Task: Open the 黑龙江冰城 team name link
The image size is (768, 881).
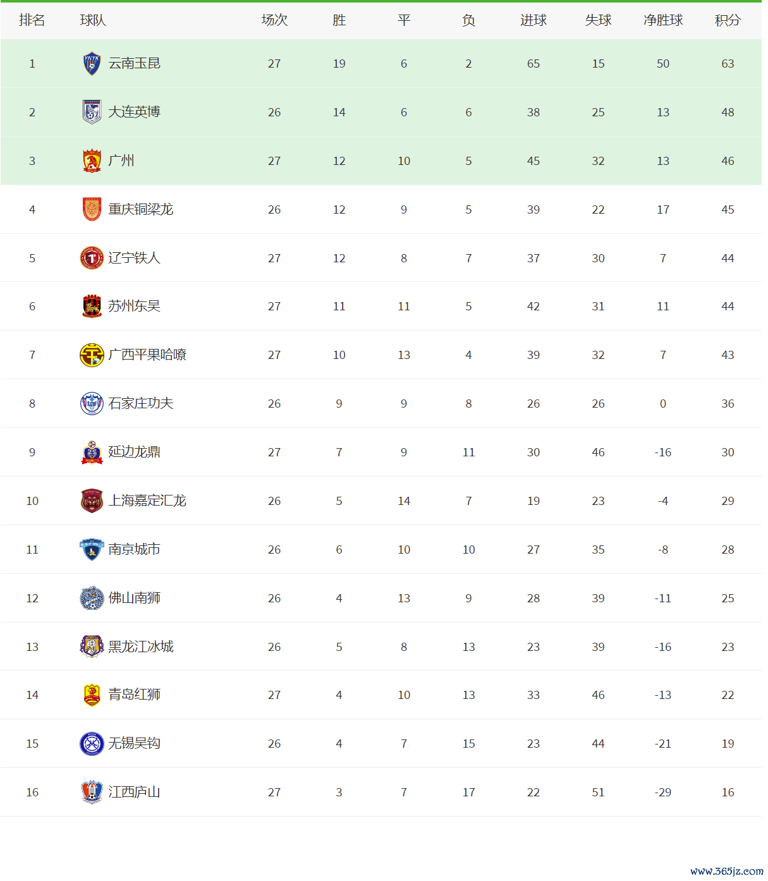Action: click(x=141, y=647)
